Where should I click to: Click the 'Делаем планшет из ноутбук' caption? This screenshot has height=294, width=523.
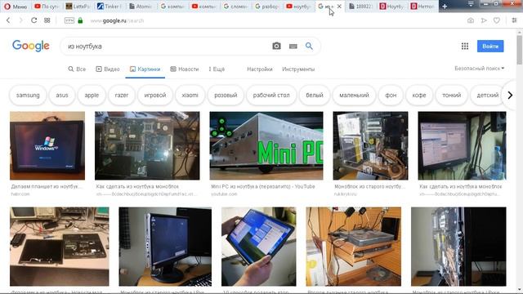[46, 186]
